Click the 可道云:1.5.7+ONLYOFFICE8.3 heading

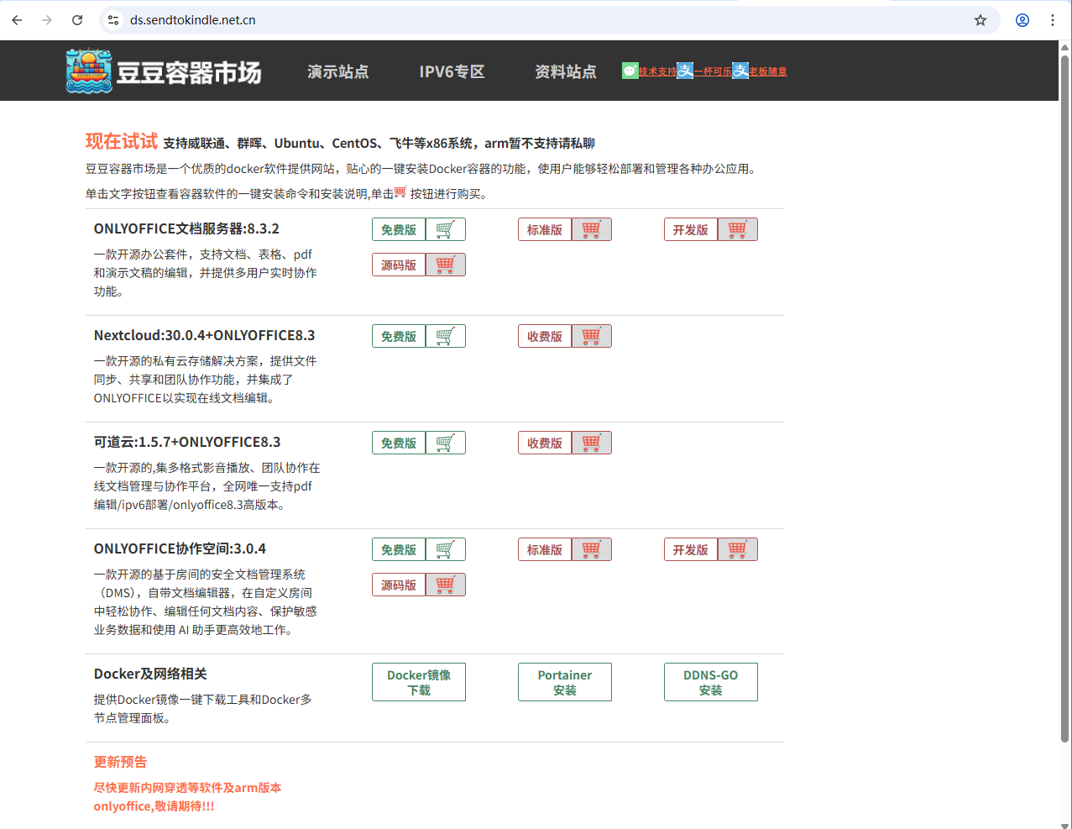click(x=187, y=442)
